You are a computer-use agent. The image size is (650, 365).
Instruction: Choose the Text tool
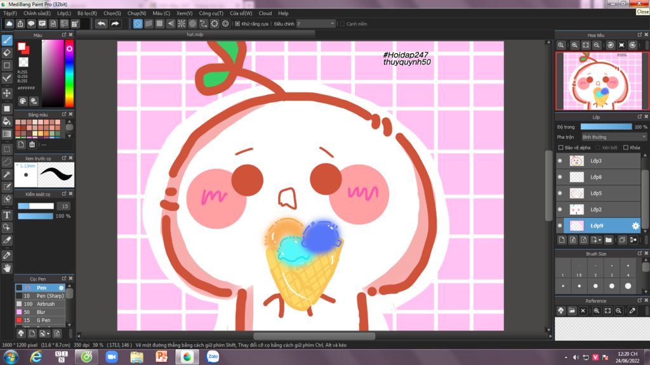tap(6, 215)
